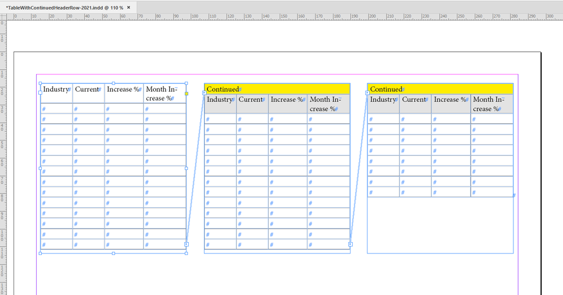This screenshot has height=295, width=563.
Task: Click the Month Increase % cell in first table
Action: tap(165, 93)
